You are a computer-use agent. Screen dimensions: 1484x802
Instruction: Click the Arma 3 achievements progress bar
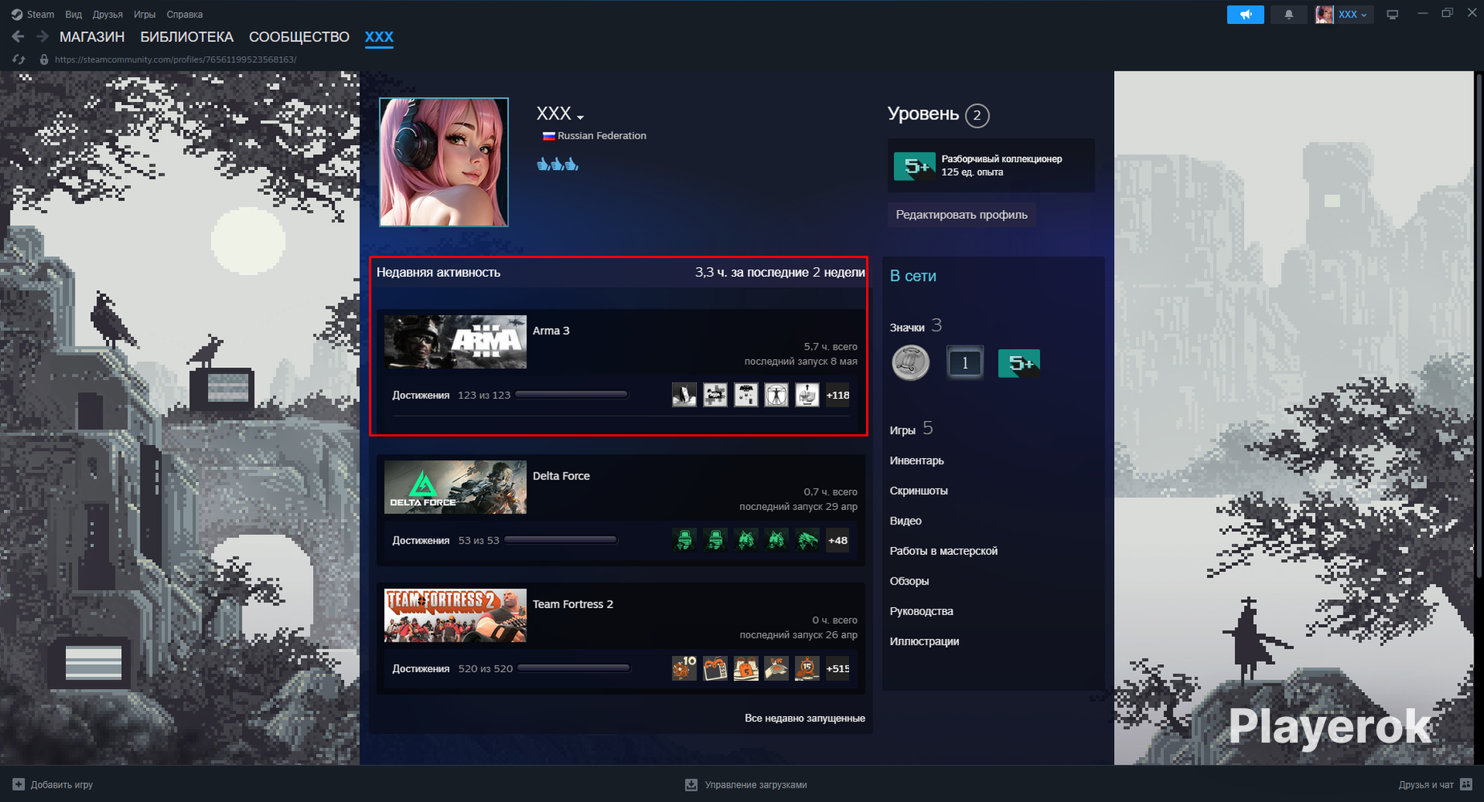pos(571,395)
